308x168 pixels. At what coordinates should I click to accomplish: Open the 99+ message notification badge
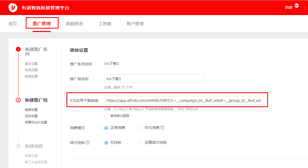(296, 6)
